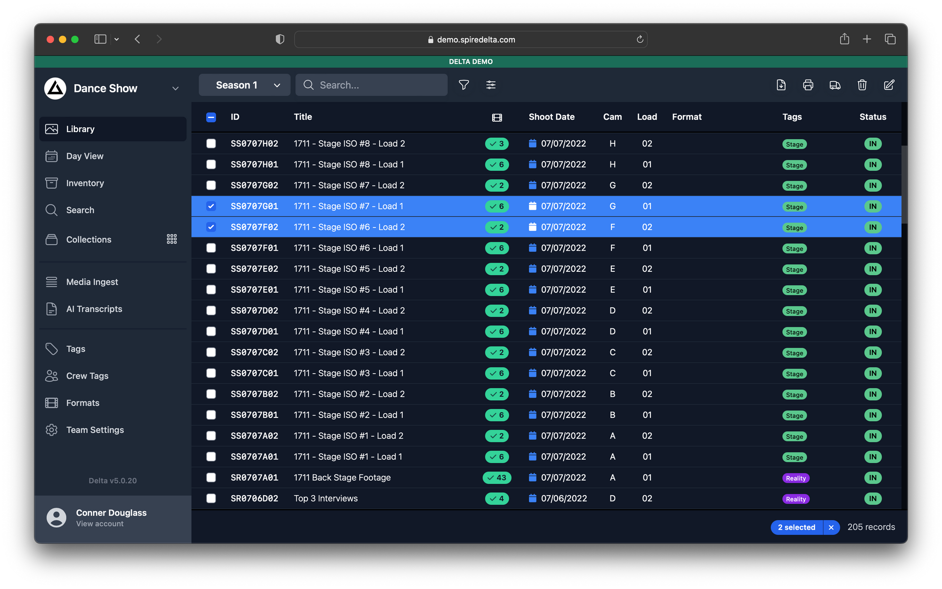
Task: Open the Season 1 dropdown
Action: click(244, 85)
